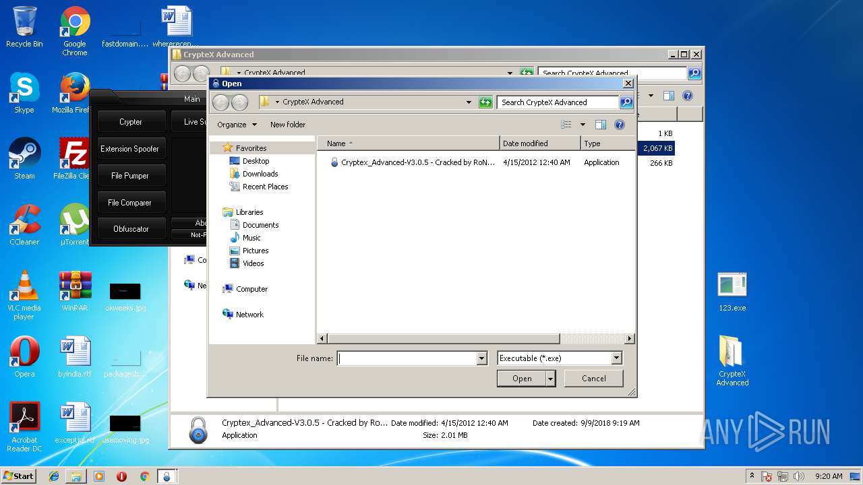The image size is (863, 485).
Task: Launch Steam from the desktop
Action: click(24, 160)
